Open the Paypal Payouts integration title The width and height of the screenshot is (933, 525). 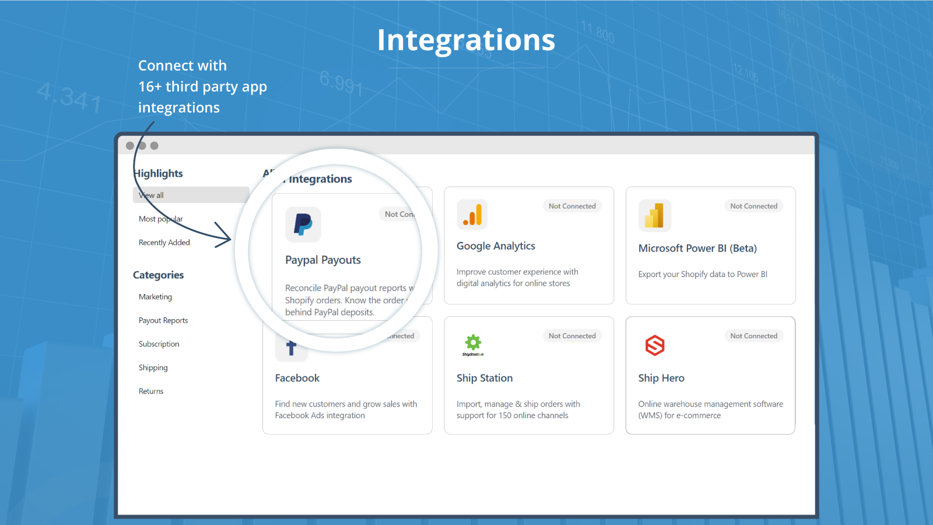[323, 260]
